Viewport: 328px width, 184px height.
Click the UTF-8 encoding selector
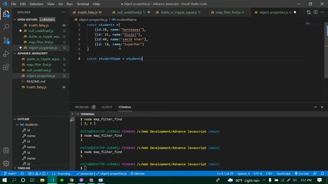coord(258,174)
